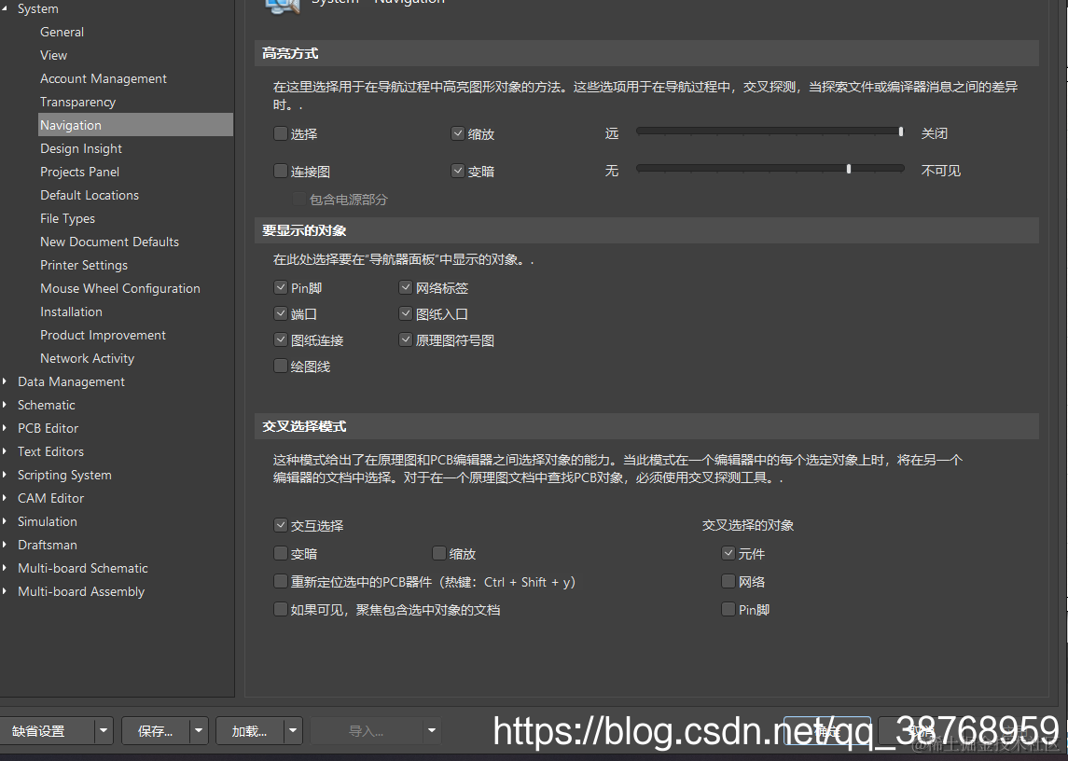Enable the 绘图线 display option
1068x761 pixels.
(281, 366)
